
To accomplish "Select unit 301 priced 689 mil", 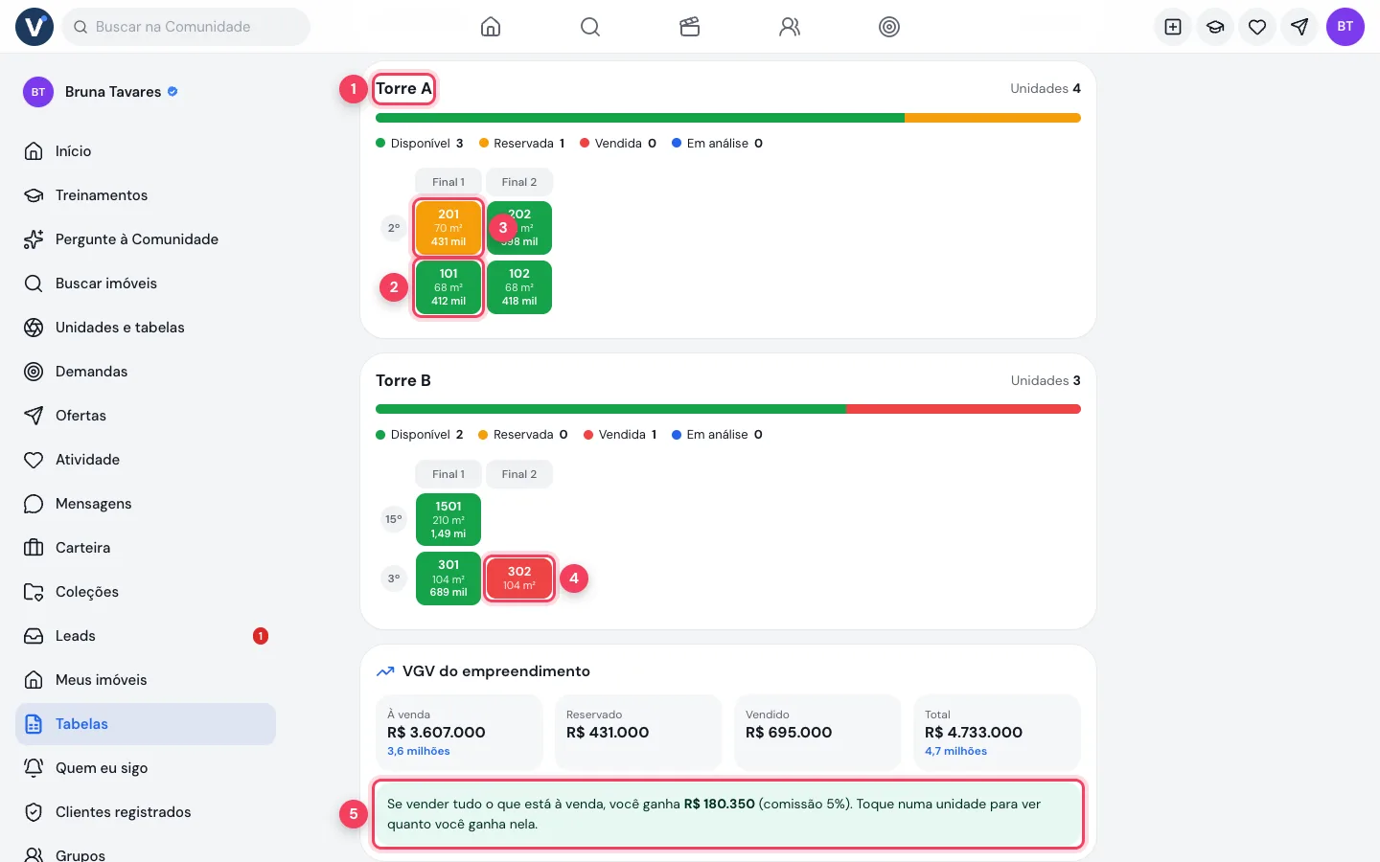I will click(448, 578).
